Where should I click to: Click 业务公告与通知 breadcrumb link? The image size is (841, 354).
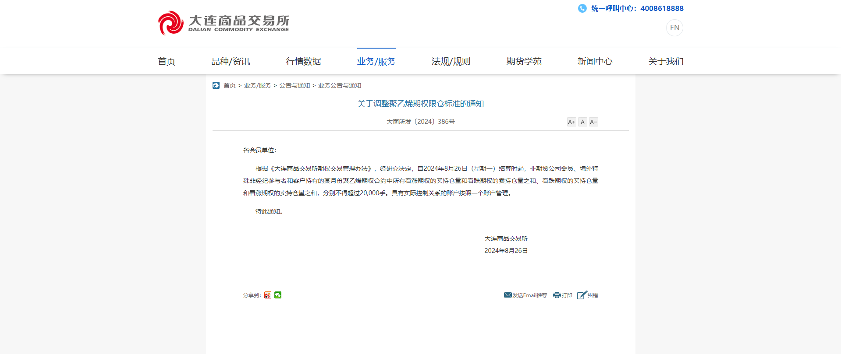tap(340, 85)
